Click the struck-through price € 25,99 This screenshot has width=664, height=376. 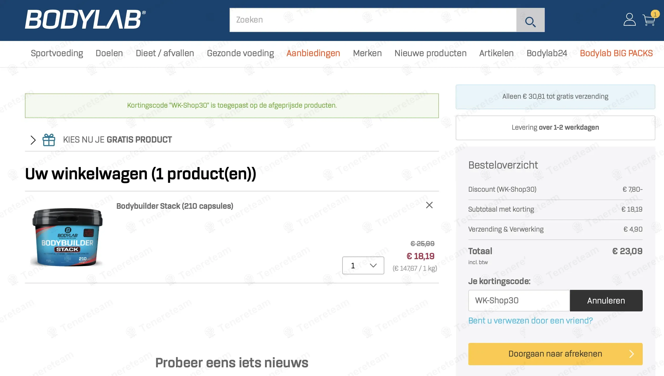422,244
